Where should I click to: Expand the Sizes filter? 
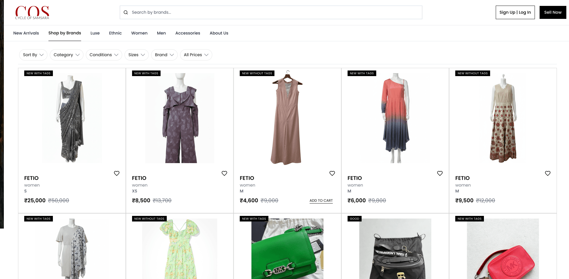pyautogui.click(x=136, y=55)
